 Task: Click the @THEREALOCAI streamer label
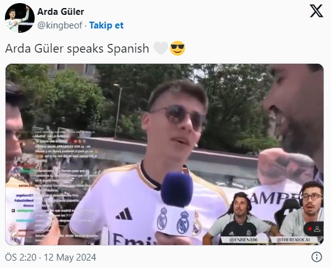point(293,240)
